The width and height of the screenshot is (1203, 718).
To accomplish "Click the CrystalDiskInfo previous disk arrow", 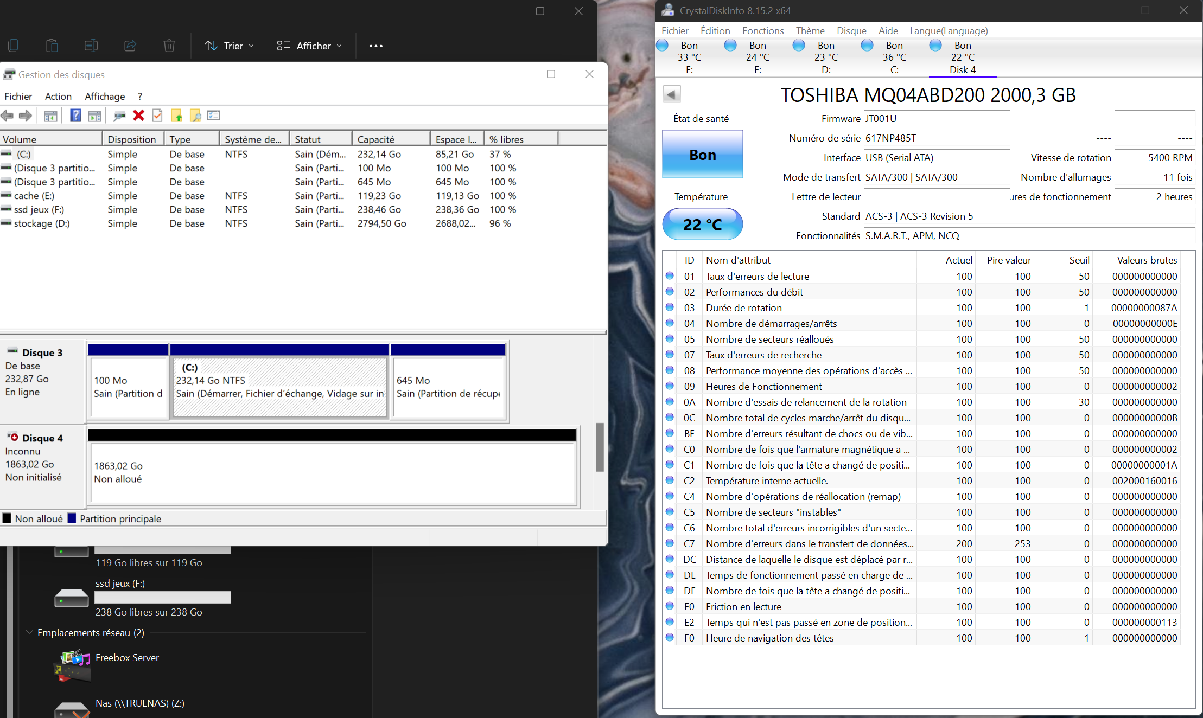I will pyautogui.click(x=672, y=94).
